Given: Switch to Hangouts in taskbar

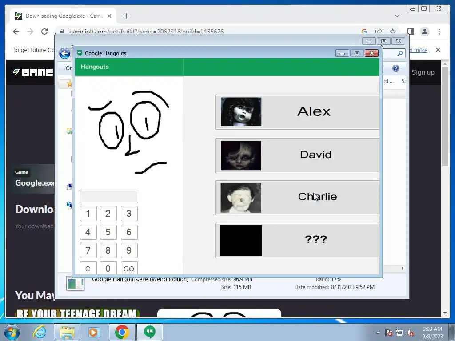Looking at the screenshot, I should 150,332.
